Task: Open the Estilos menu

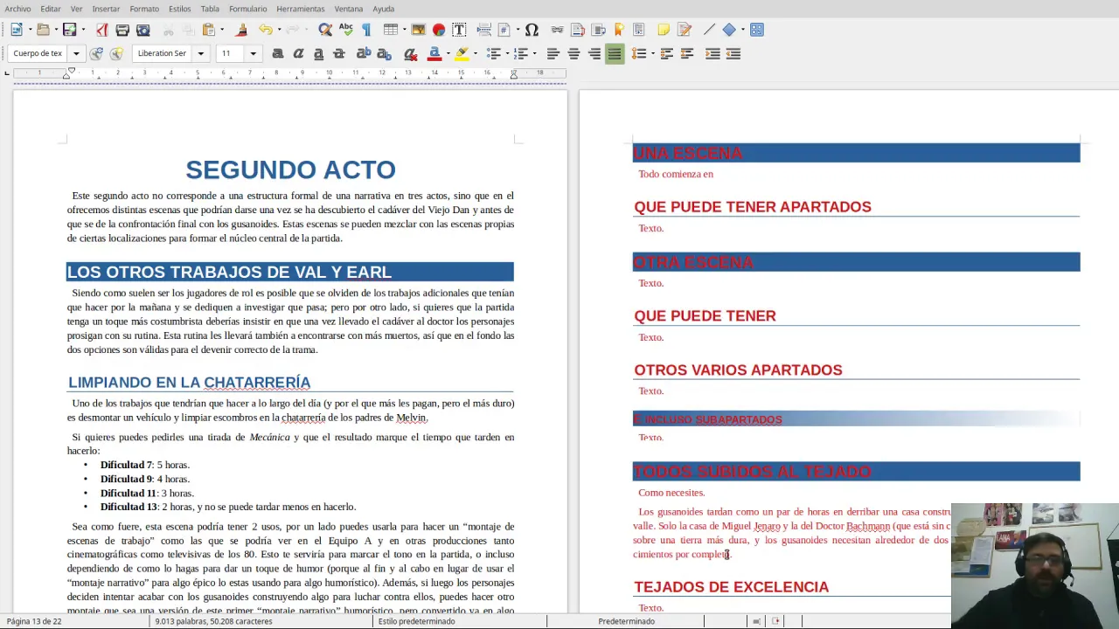Action: coord(179,9)
